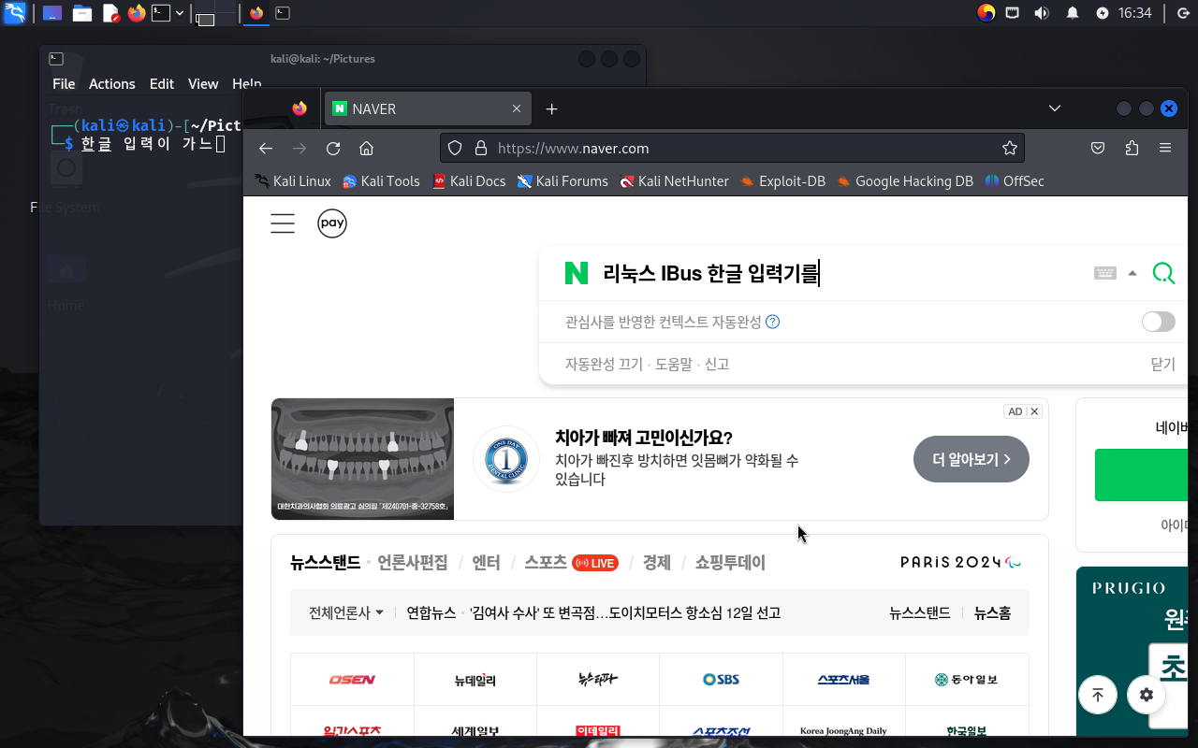Close the dental ad with X

pos(1034,411)
